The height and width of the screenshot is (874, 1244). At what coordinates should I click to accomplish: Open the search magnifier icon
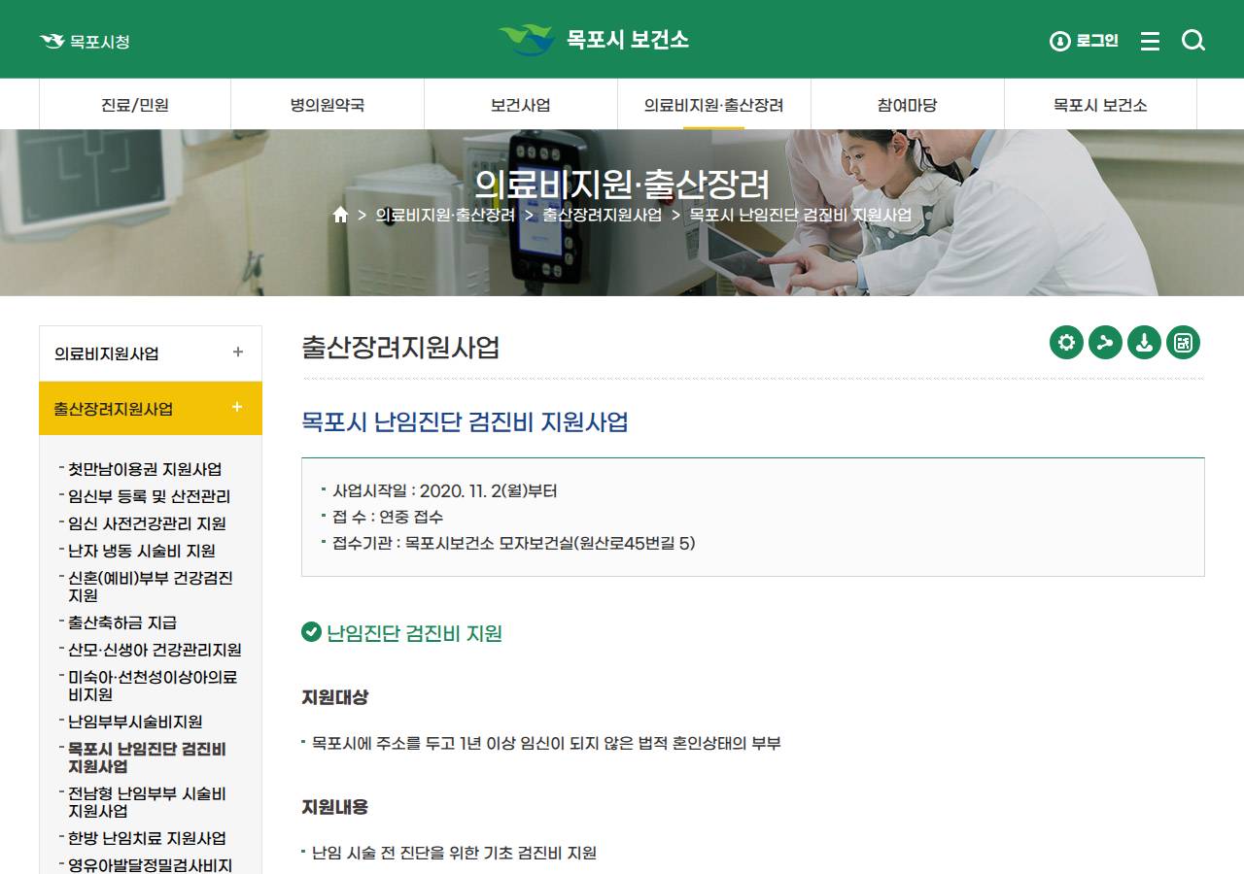[1193, 41]
